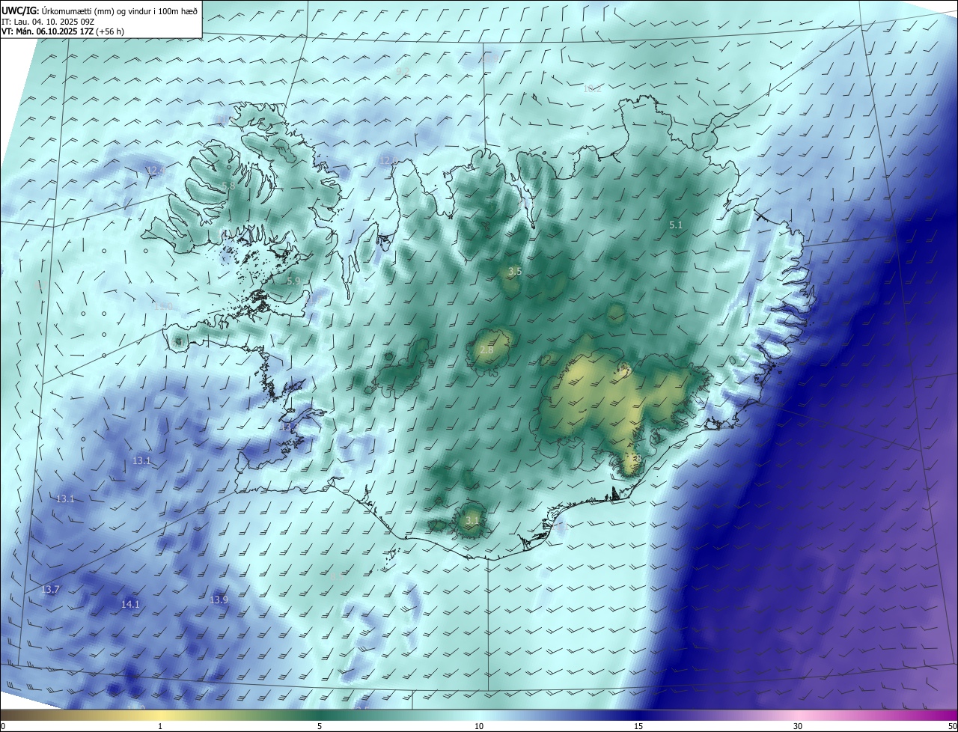Screen dimensions: 958x732
Task: Click the 0 tick on the color scale
Action: 3,726
